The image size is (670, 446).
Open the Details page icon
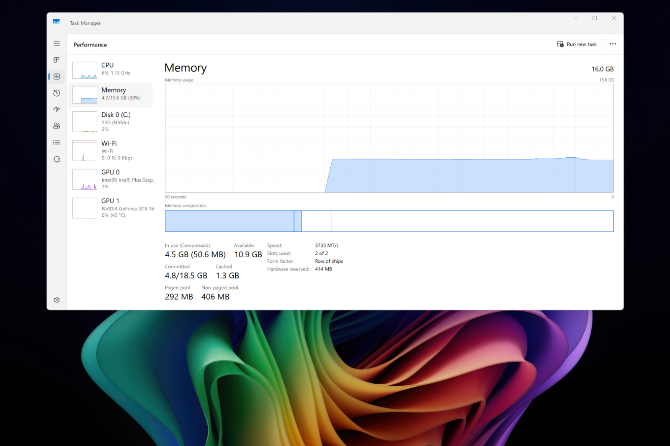[x=57, y=143]
